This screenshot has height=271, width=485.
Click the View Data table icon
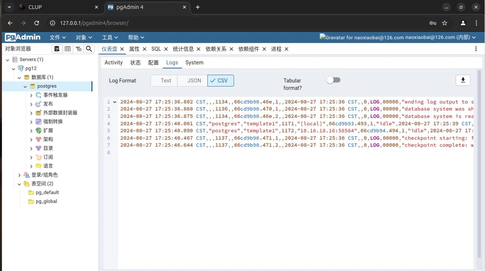(x=68, y=49)
